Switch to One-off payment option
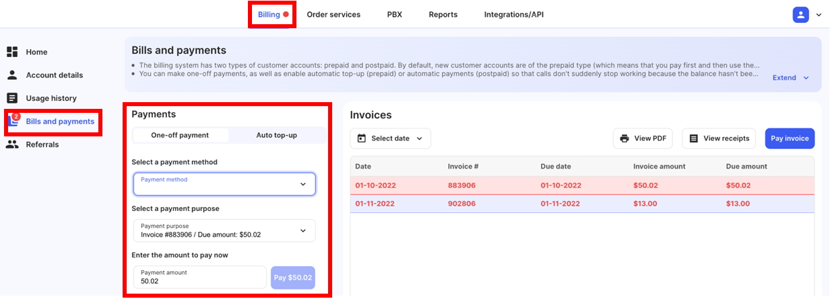The width and height of the screenshot is (830, 299). [180, 135]
